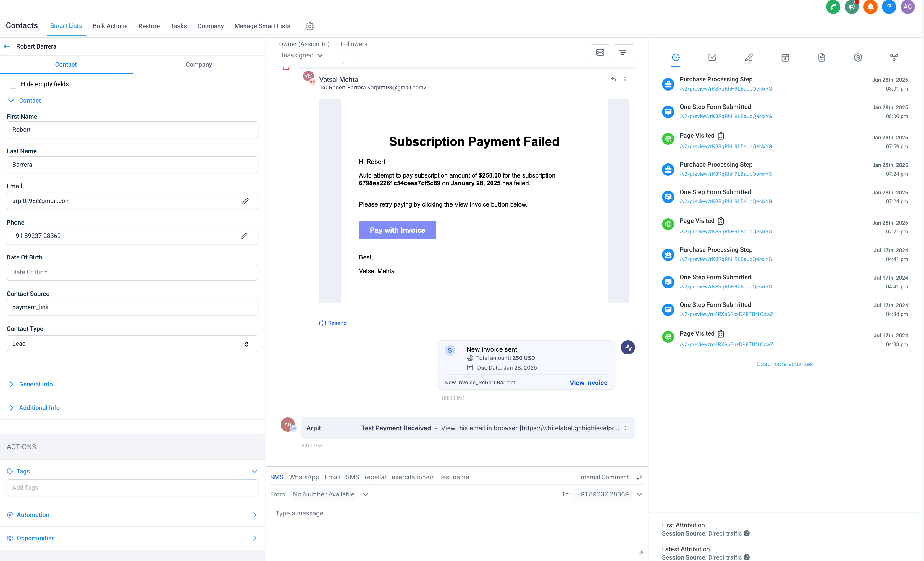Click Load more activities link

point(785,364)
